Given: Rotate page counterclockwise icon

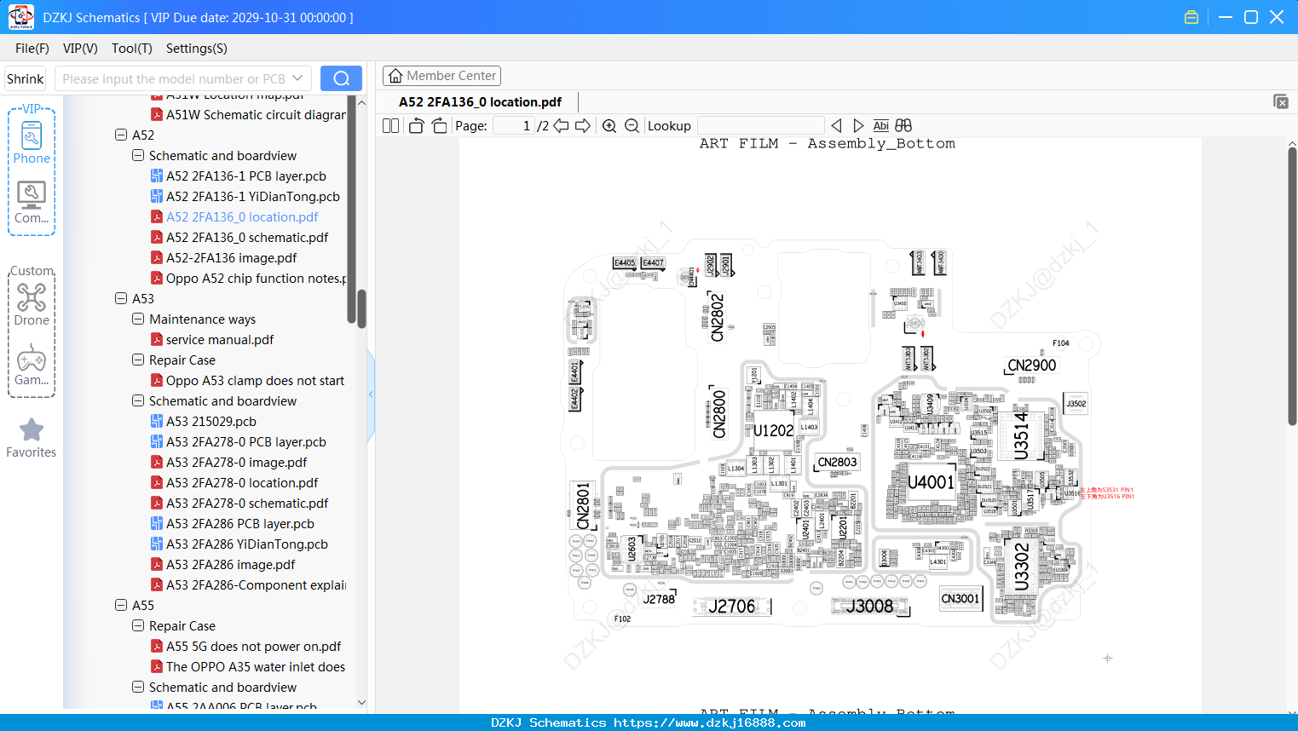Looking at the screenshot, I should [x=416, y=126].
